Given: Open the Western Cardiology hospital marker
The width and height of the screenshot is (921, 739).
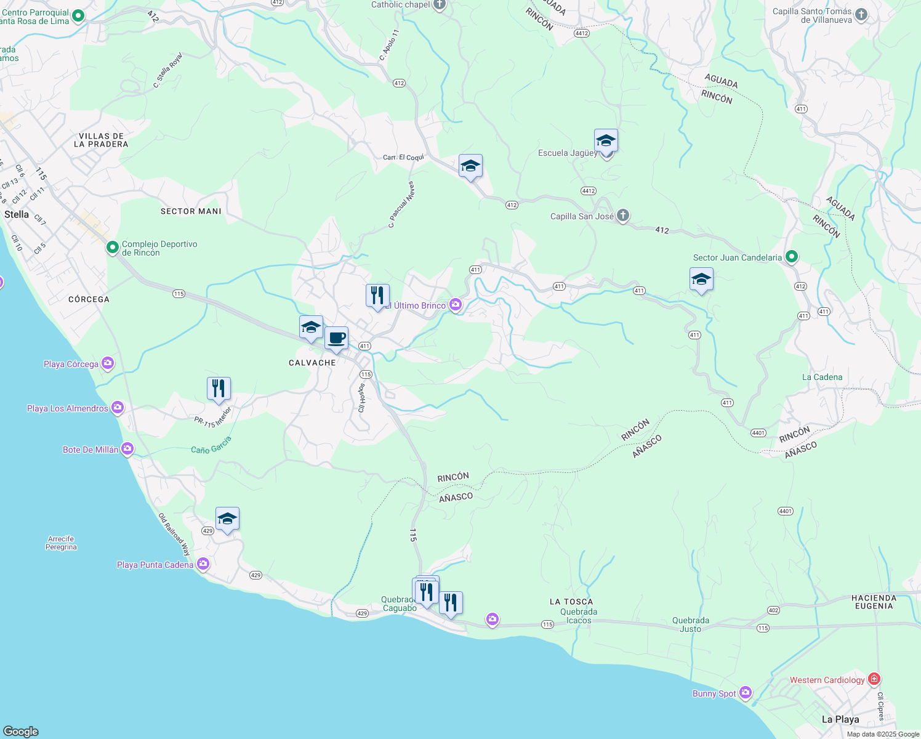Looking at the screenshot, I should [x=874, y=679].
